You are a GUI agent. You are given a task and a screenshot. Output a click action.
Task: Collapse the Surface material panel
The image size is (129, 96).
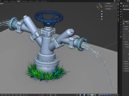tap(126, 29)
